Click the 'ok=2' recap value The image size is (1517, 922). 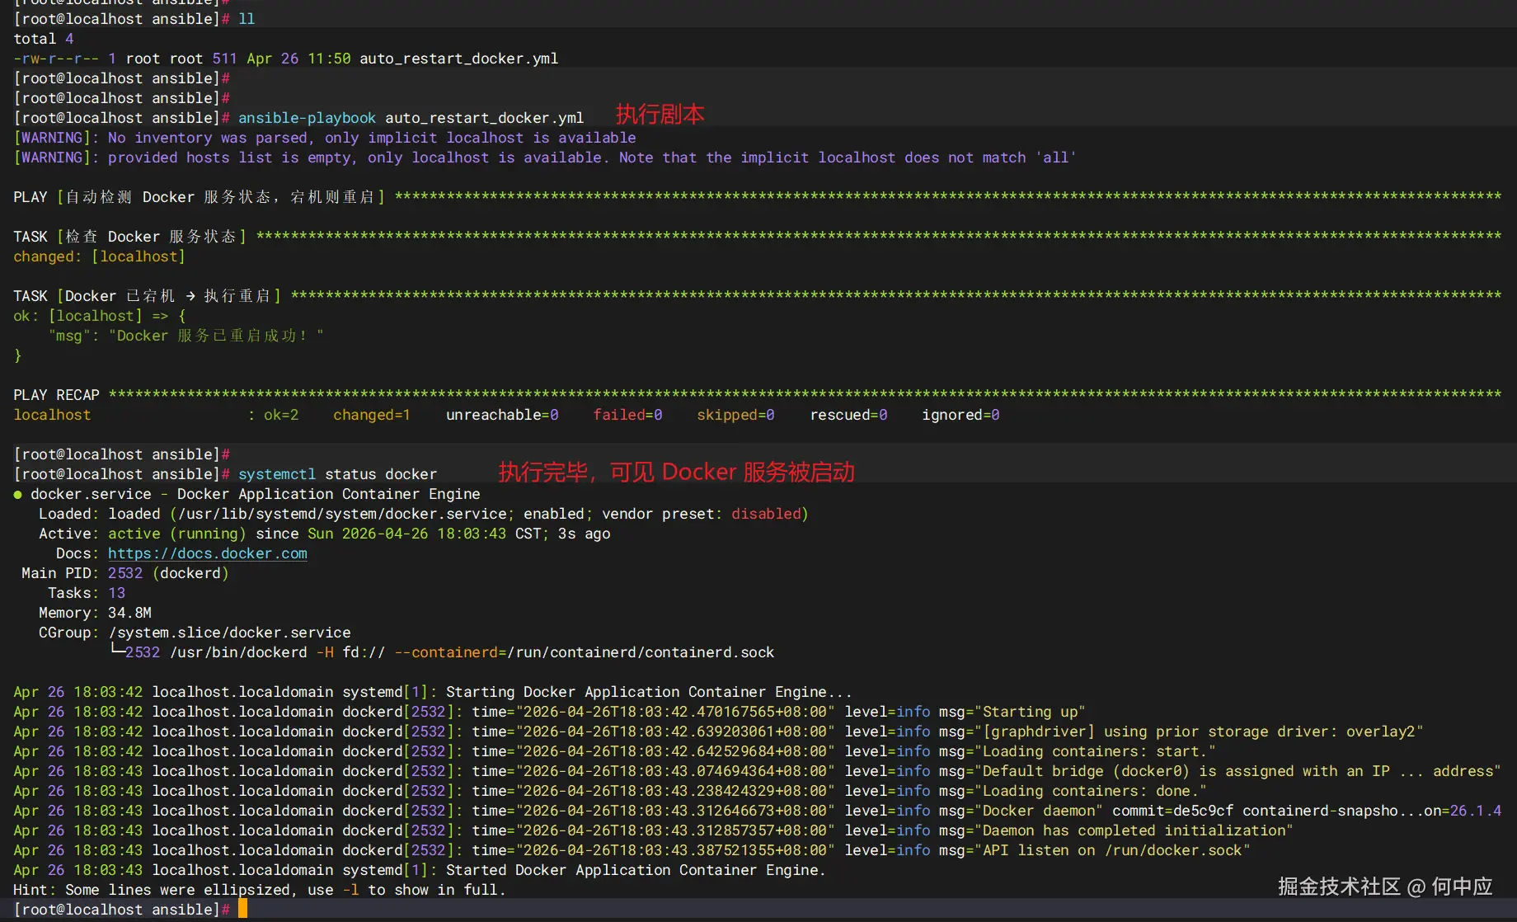[281, 415]
